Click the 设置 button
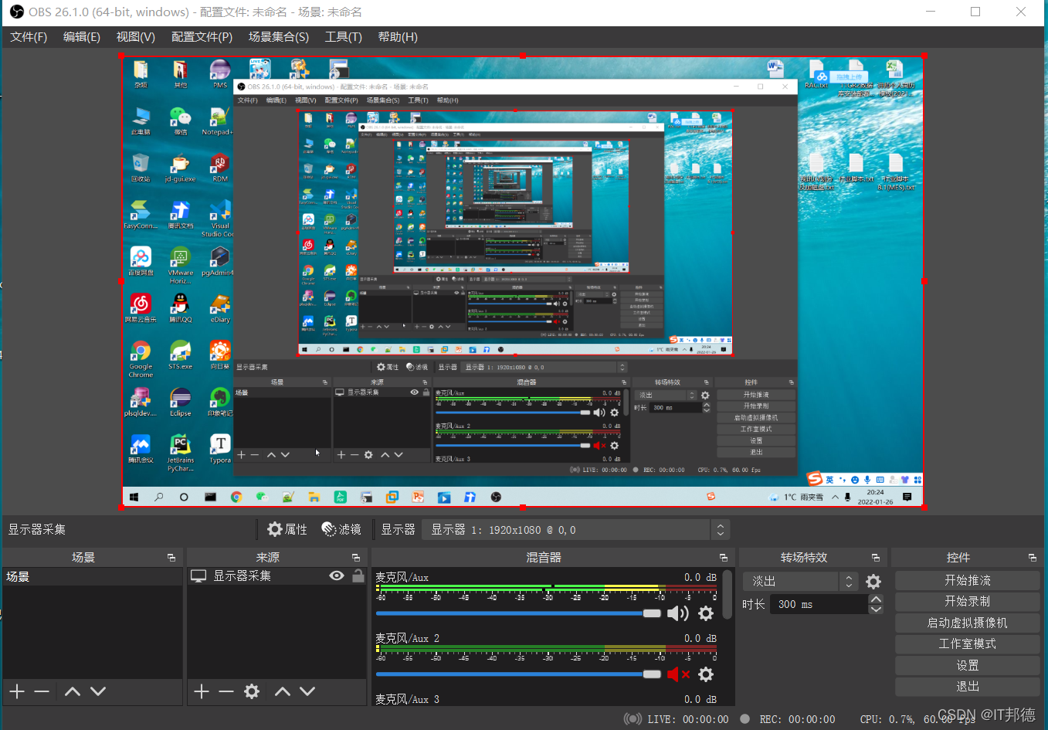Image resolution: width=1048 pixels, height=730 pixels. (967, 665)
